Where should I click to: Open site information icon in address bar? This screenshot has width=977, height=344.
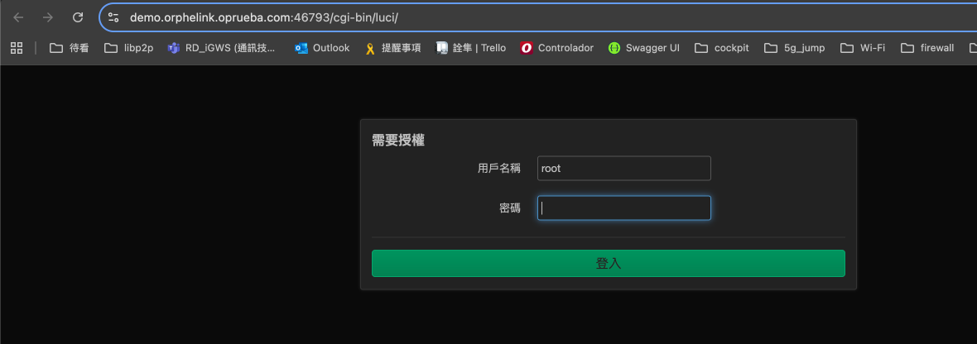click(114, 17)
